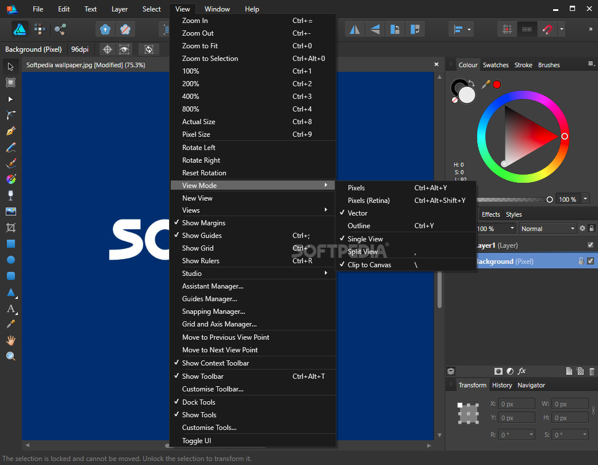Viewport: 598px width, 465px height.
Task: Click the Delete Layer trash icon
Action: (x=592, y=371)
